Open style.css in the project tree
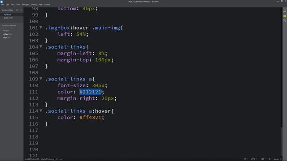This screenshot has height=161, width=287. coord(7,38)
